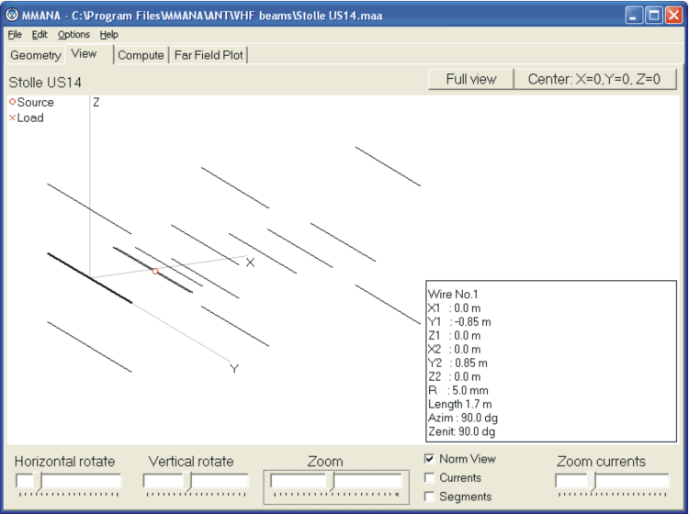Viewport: 689px width, 514px height.
Task: Click the X axis label in the view
Action: [x=250, y=263]
